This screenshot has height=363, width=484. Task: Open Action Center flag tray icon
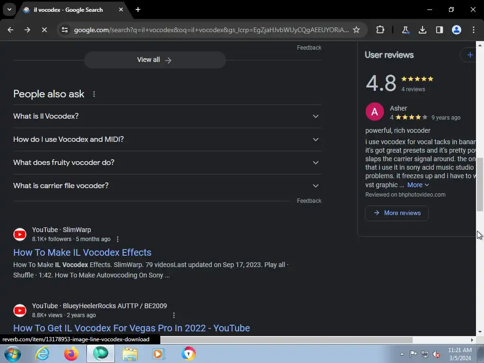[x=413, y=354]
